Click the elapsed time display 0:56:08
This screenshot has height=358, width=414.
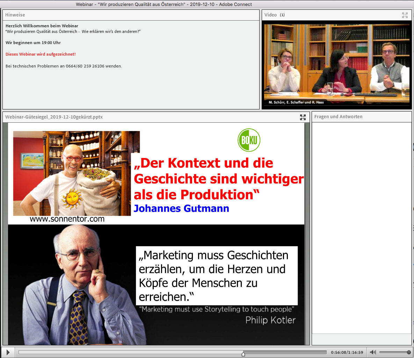(x=339, y=352)
